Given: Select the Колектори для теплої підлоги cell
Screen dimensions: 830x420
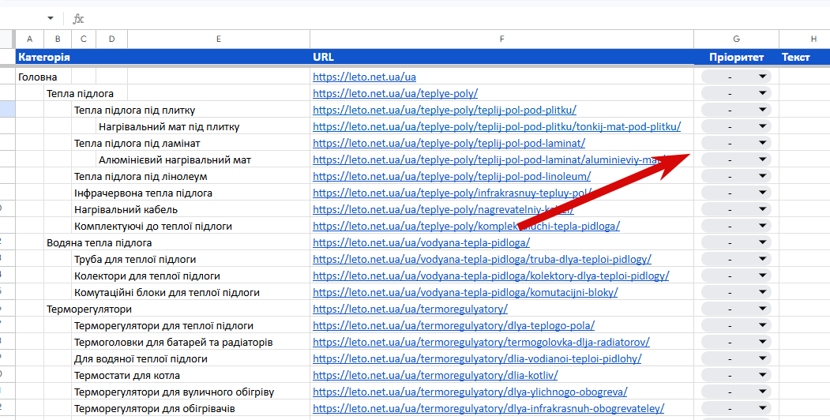Looking at the screenshot, I should coord(147,276).
